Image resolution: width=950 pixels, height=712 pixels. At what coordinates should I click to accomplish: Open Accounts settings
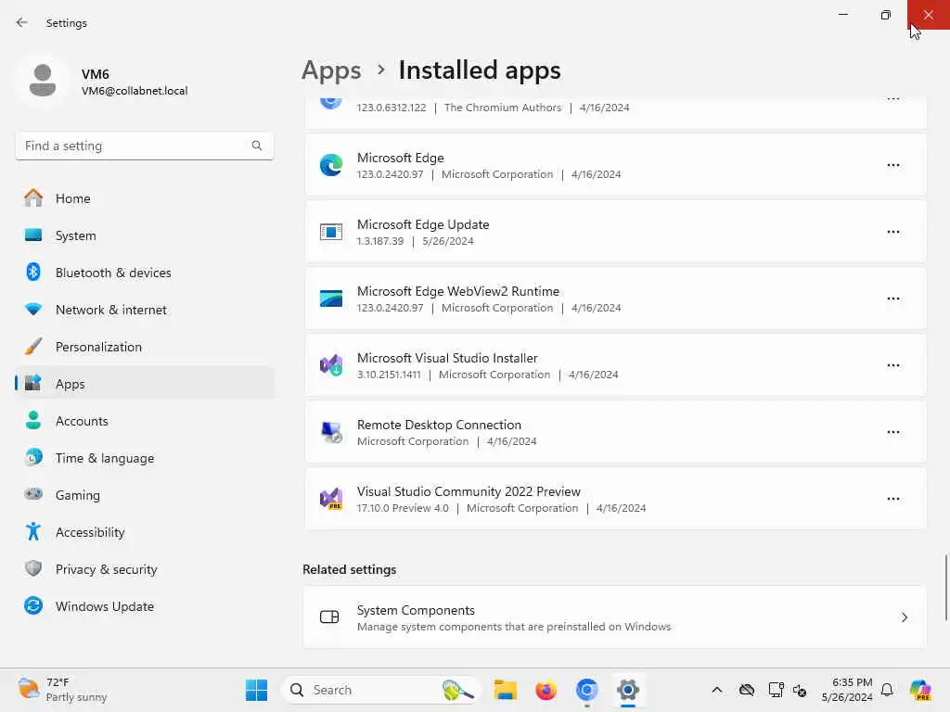tap(144, 421)
